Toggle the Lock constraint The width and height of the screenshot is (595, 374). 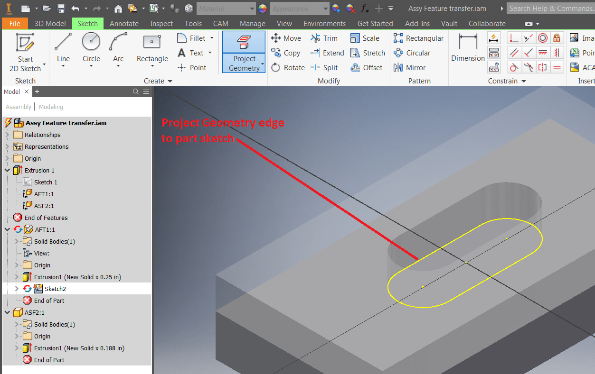coord(557,37)
